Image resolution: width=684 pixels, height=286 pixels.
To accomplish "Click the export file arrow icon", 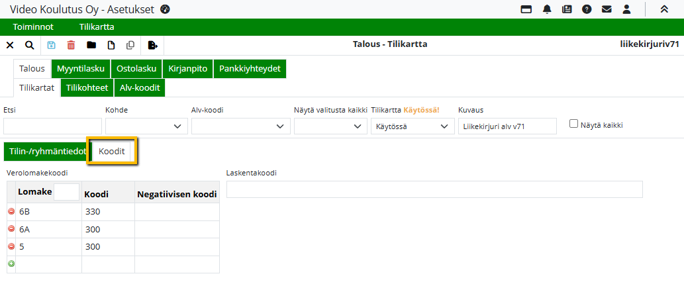I will click(x=152, y=45).
